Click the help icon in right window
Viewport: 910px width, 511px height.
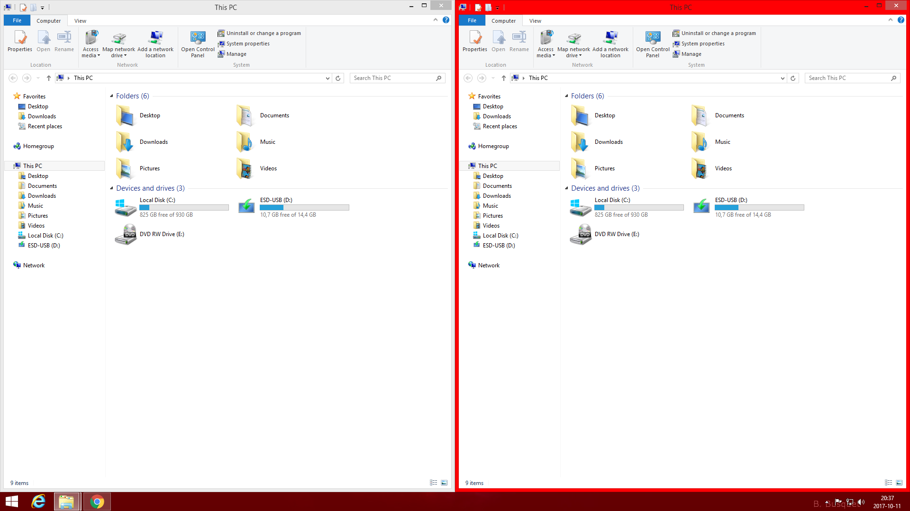901,20
